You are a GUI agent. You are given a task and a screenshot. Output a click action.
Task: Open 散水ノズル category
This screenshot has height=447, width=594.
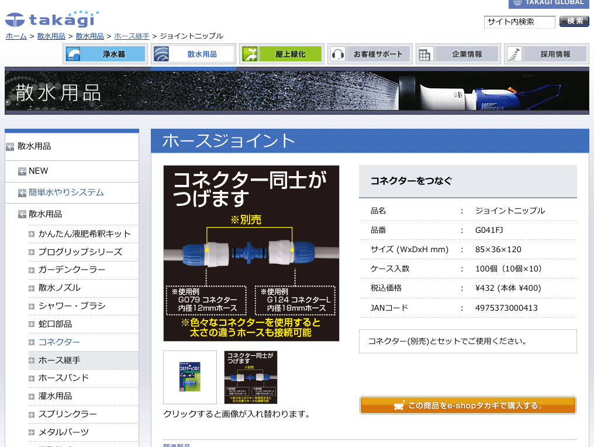click(60, 288)
